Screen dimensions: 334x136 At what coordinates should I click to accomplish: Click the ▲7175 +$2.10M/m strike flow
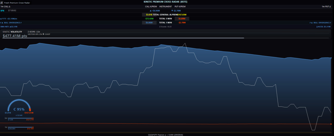pyautogui.click(x=9, y=19)
